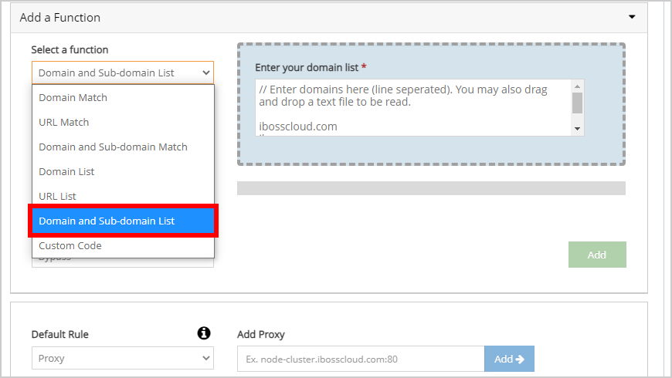Click the 'Enter your domain list' label
The height and width of the screenshot is (378, 672).
[307, 68]
